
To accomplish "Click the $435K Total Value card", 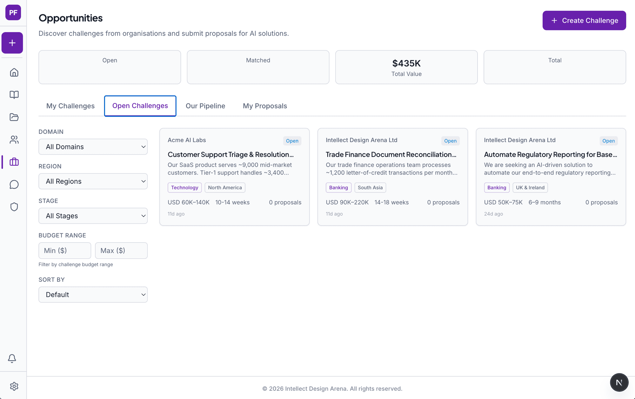I will (406, 67).
